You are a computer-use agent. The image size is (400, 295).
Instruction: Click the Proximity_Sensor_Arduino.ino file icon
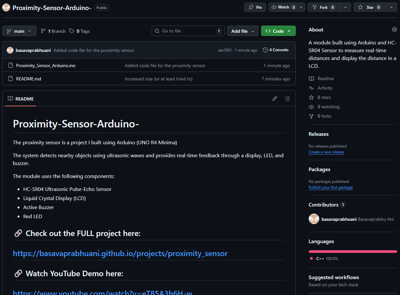coord(10,65)
